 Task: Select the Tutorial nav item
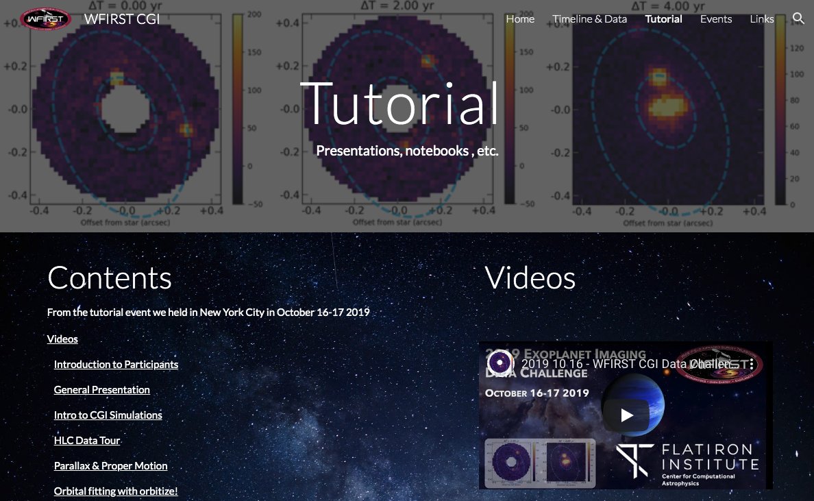pos(663,19)
